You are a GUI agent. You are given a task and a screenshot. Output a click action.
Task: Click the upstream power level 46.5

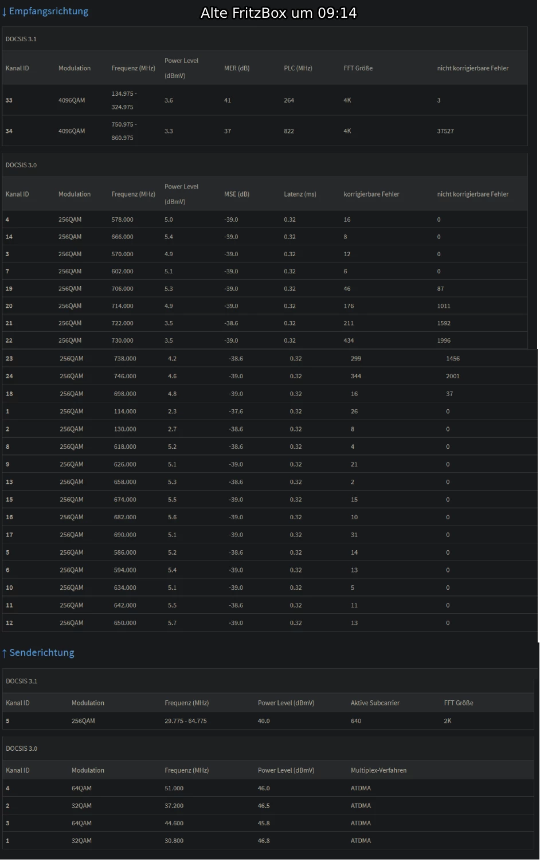(264, 806)
